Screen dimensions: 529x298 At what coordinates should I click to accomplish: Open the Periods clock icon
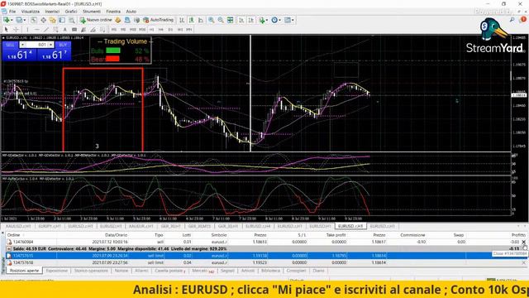(274, 20)
